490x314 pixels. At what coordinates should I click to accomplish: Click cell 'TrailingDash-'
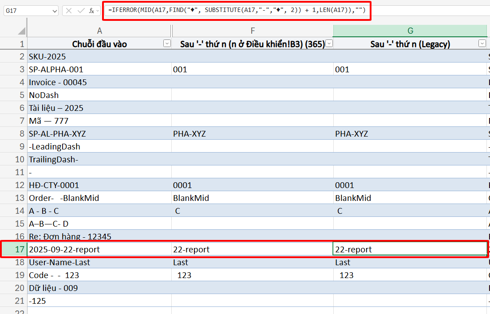pos(99,160)
